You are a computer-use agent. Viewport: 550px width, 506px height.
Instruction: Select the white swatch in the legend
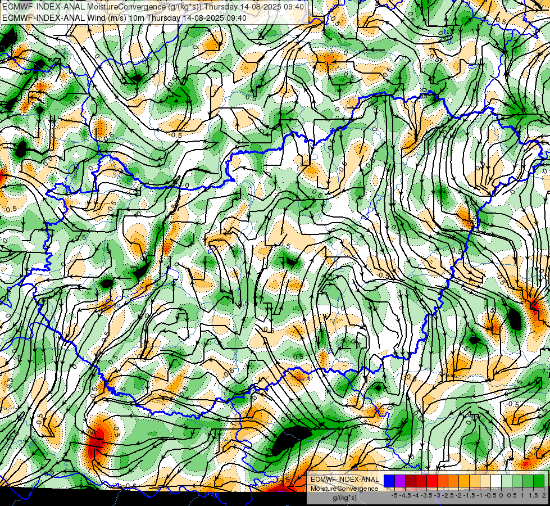(x=496, y=481)
